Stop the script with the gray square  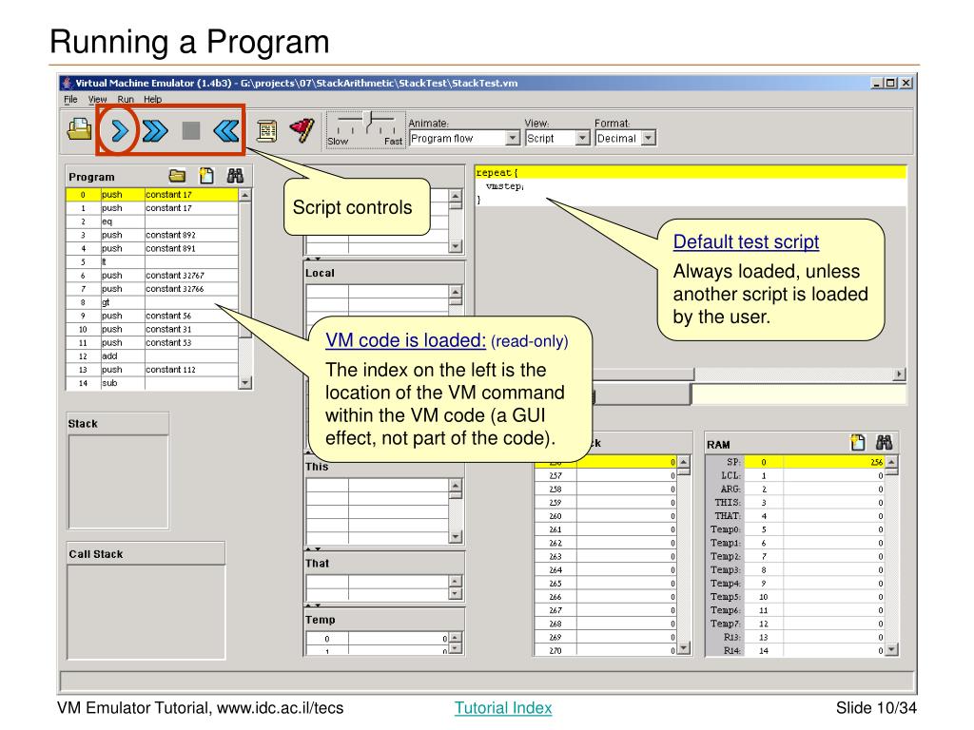190,130
